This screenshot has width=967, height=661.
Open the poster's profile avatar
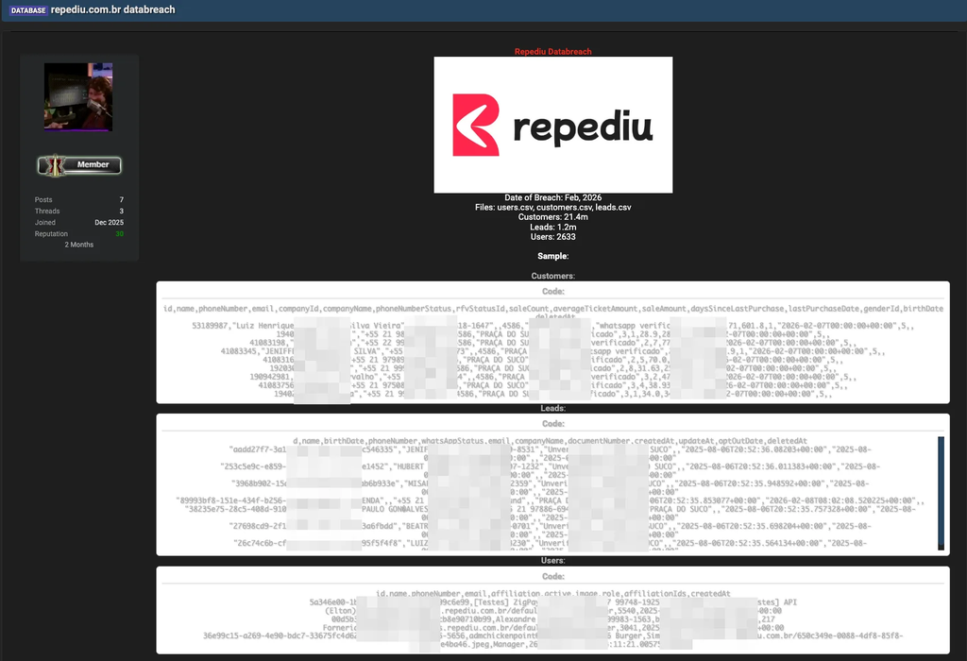point(78,95)
